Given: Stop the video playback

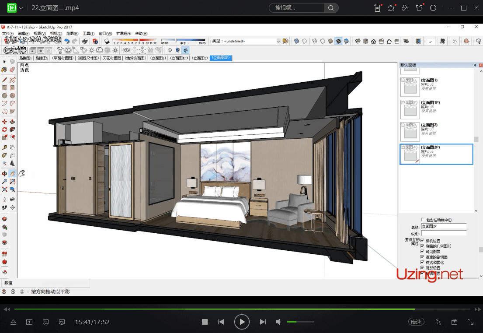Looking at the screenshot, I should tap(205, 322).
